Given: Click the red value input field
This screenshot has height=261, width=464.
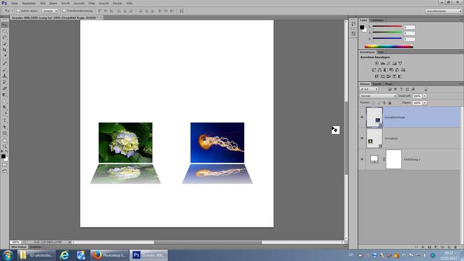Looking at the screenshot, I should 409,27.
